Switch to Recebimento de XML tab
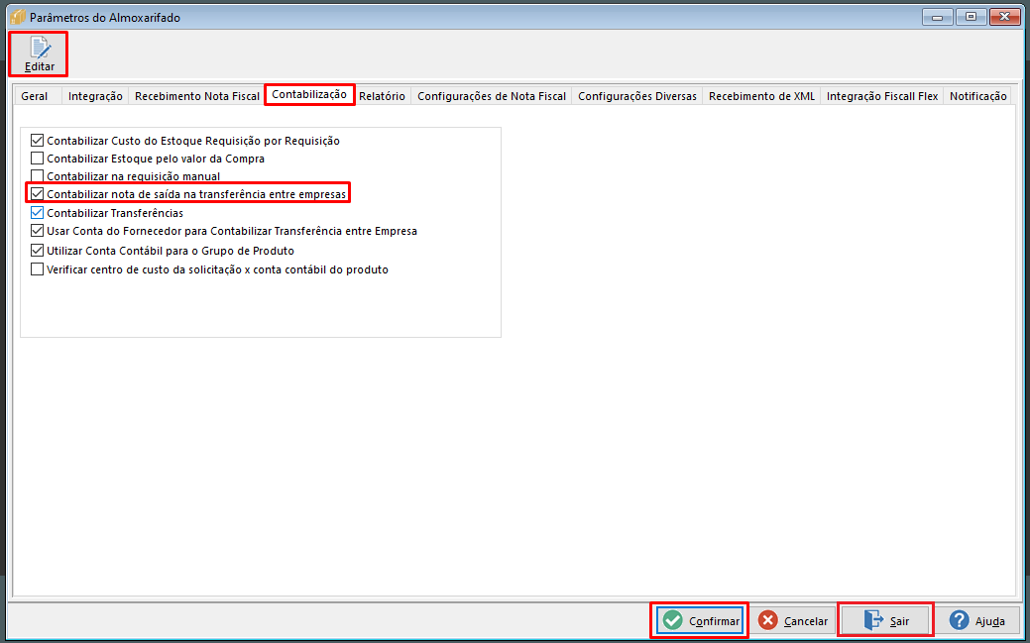This screenshot has width=1030, height=643. click(761, 96)
